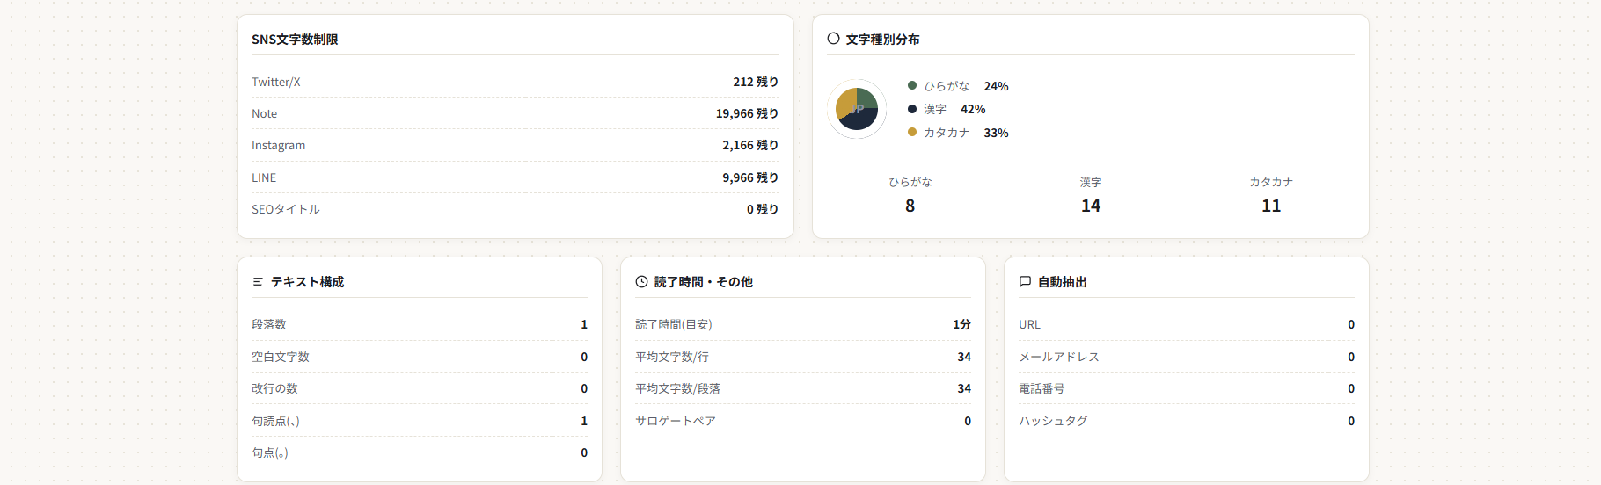Click the '212 残り' value
The image size is (1601, 485).
[x=756, y=82]
